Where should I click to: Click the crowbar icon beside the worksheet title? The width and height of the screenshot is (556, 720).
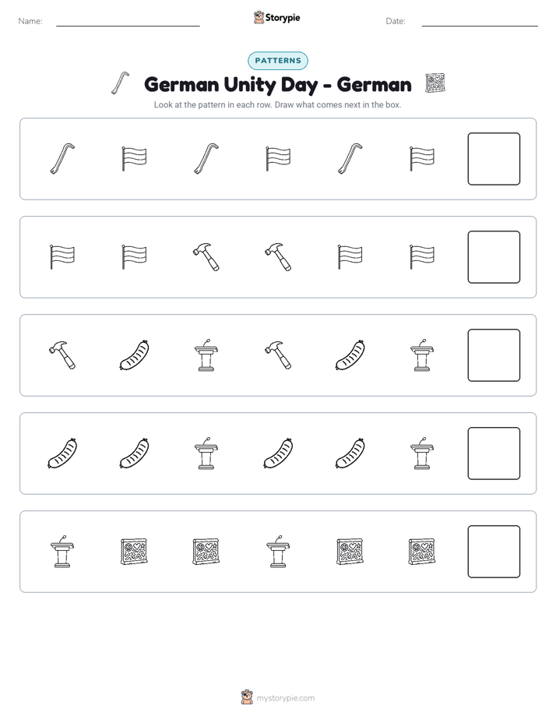tap(120, 83)
